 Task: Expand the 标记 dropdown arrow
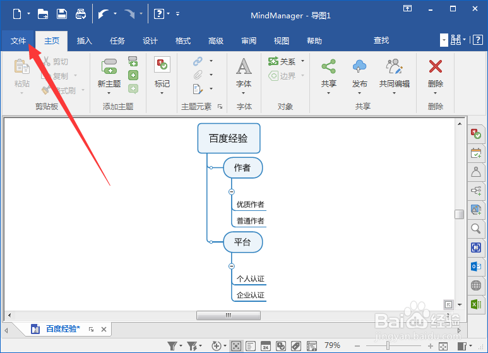162,93
